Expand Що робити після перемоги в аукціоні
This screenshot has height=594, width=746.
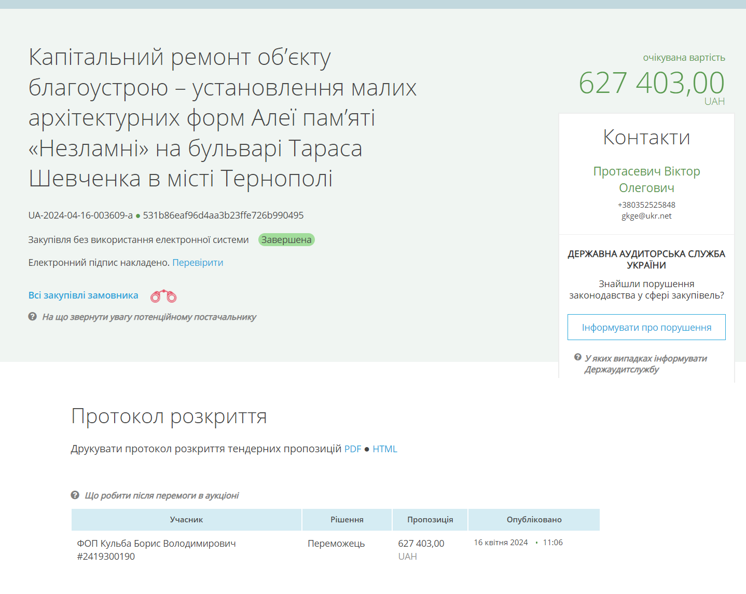(x=161, y=496)
